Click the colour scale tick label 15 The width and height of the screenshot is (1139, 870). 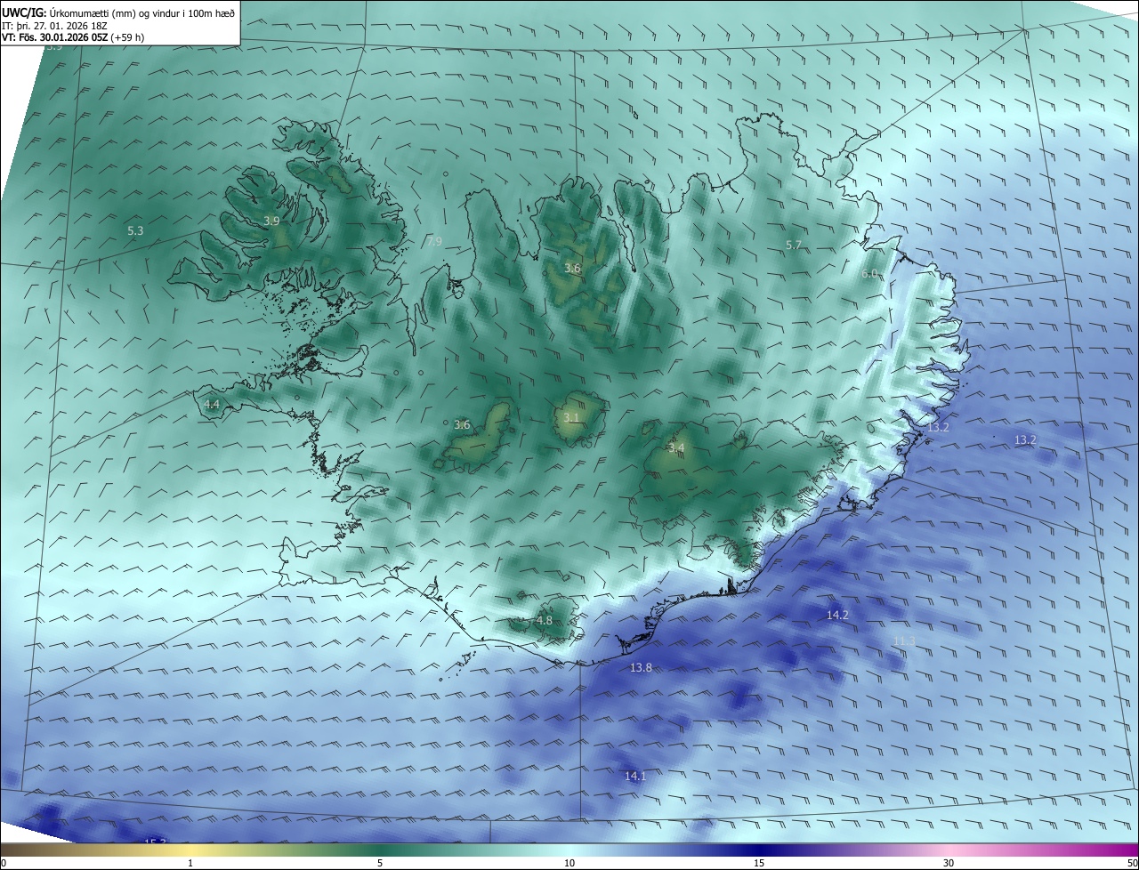click(x=759, y=863)
